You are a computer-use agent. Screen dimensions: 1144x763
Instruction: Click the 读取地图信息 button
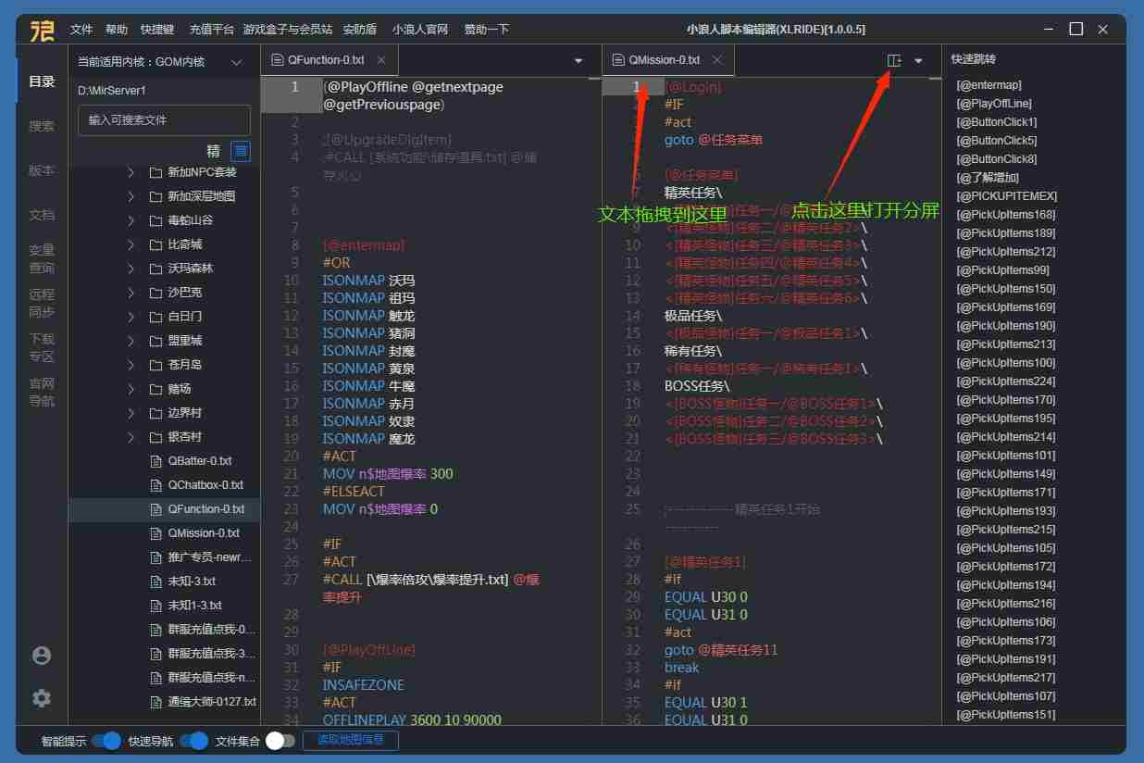[350, 740]
